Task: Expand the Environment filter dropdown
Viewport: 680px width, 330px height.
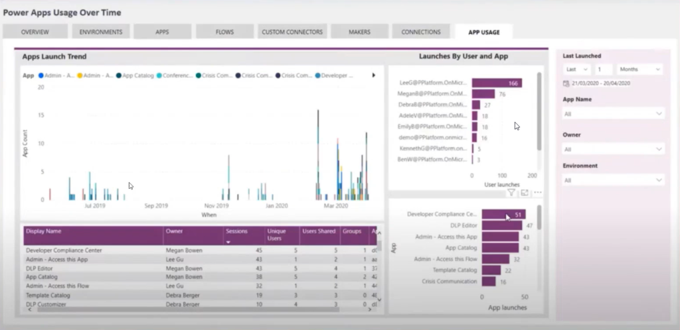Action: (613, 180)
